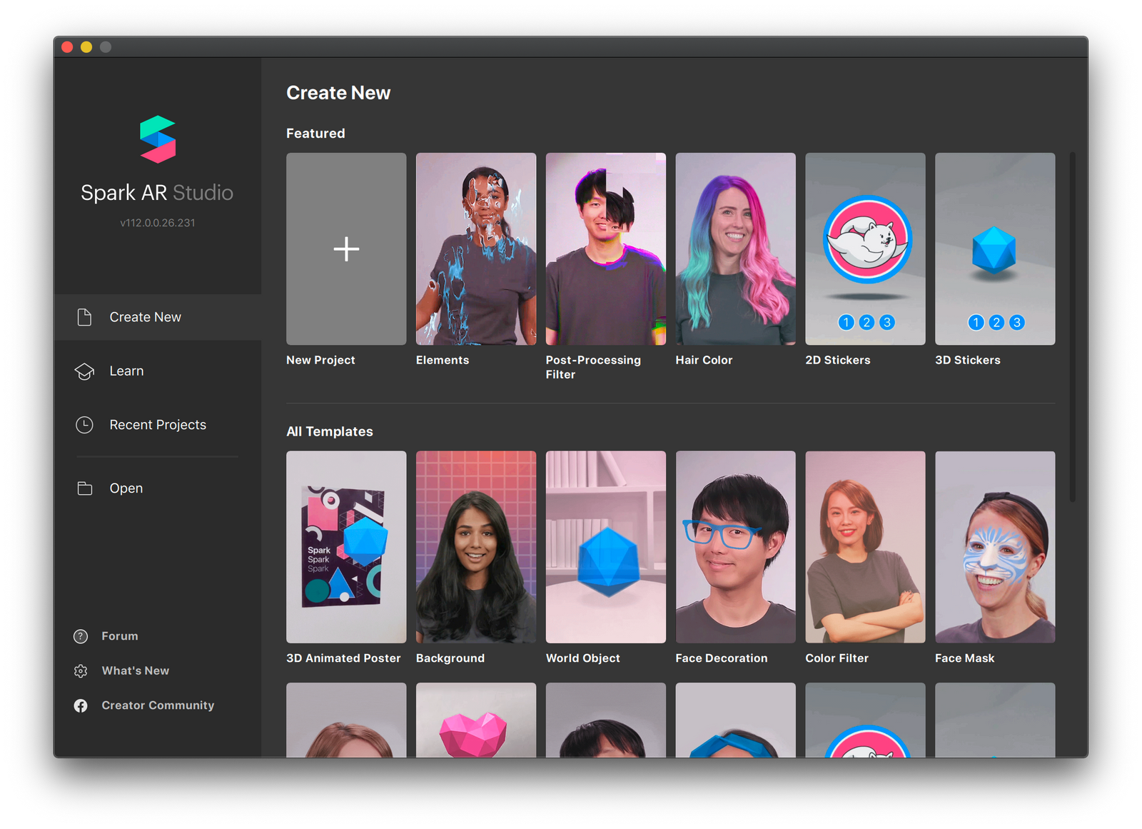Click the Spark AR Studio logo
Screen dimensions: 1142x829
(x=158, y=139)
